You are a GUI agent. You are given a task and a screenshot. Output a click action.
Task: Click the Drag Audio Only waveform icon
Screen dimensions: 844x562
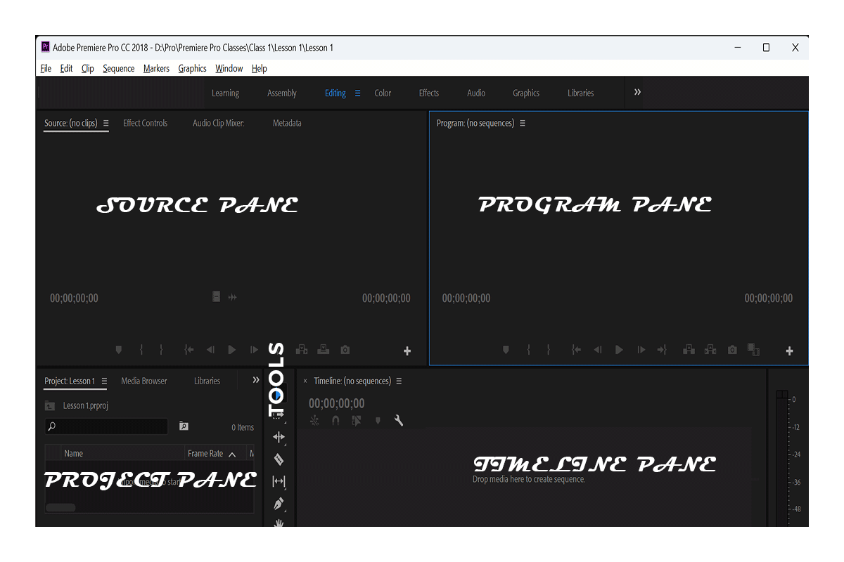(x=232, y=297)
